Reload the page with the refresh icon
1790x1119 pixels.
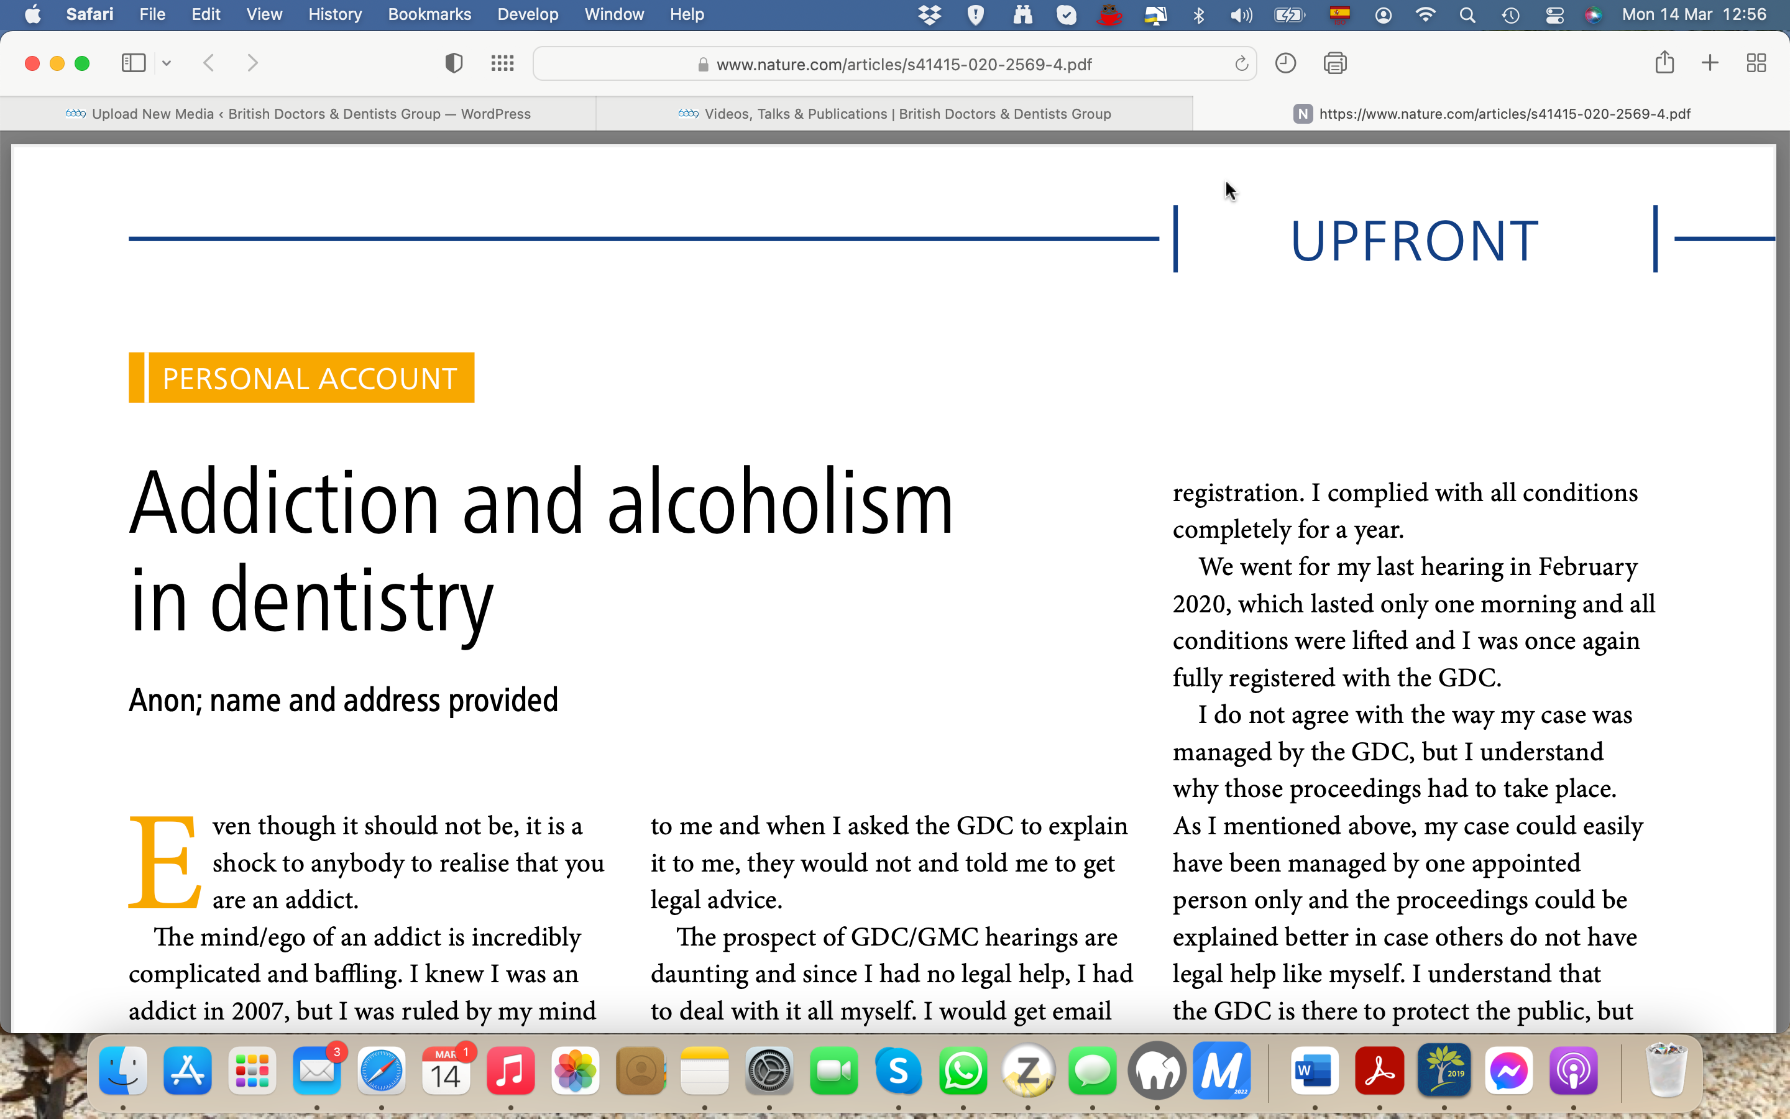coord(1241,63)
